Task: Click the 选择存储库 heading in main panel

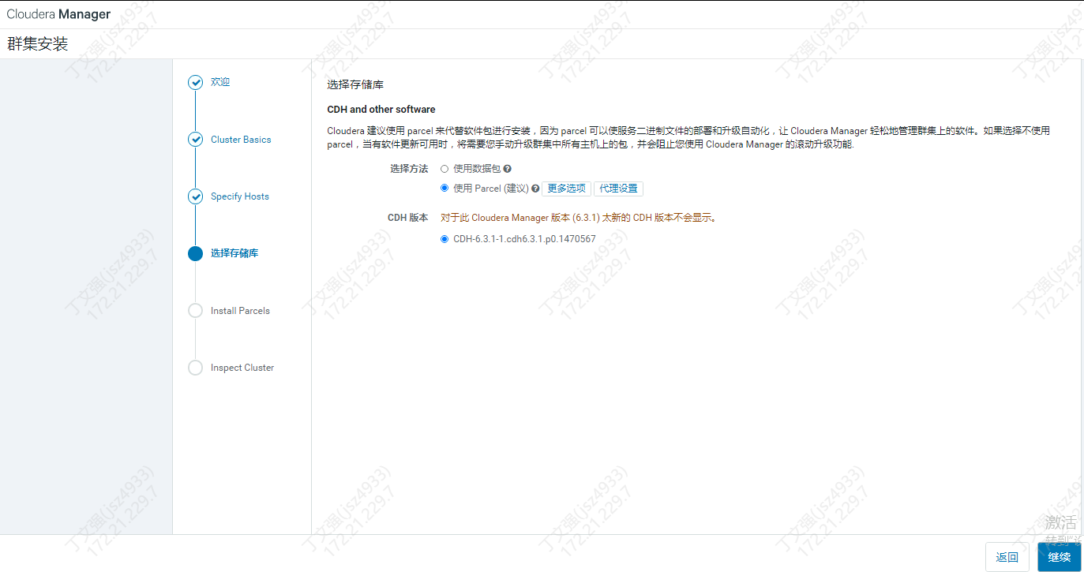Action: pyautogui.click(x=355, y=84)
